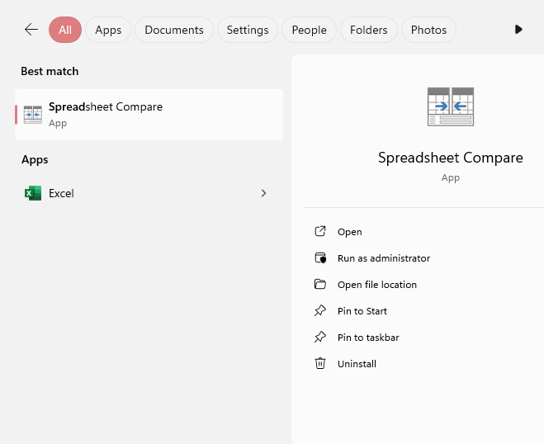Switch to the Settings filter tab
This screenshot has width=544, height=444.
coord(248,30)
